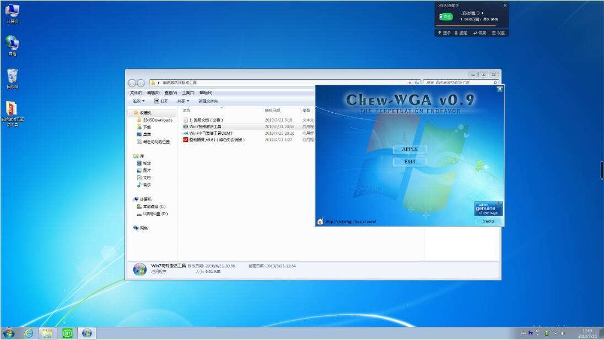Image resolution: width=604 pixels, height=340 pixels.
Task: Open the U启动U盘 (D:) drive
Action: pos(155,213)
